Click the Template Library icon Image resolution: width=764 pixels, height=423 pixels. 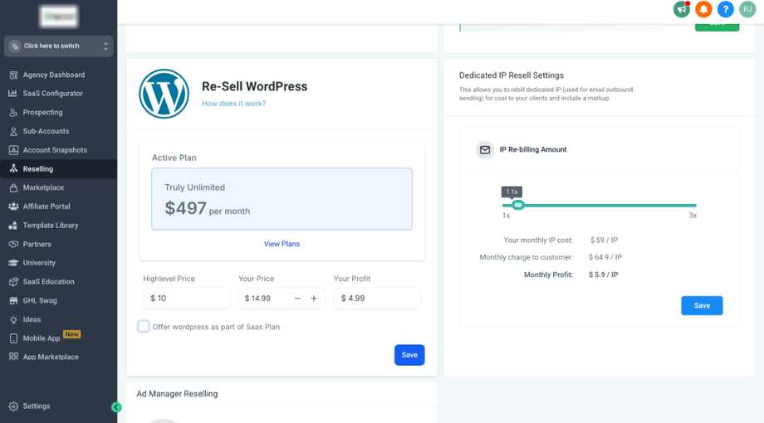(13, 226)
